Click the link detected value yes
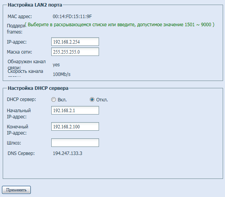This screenshot has height=197, width=225. (56, 65)
